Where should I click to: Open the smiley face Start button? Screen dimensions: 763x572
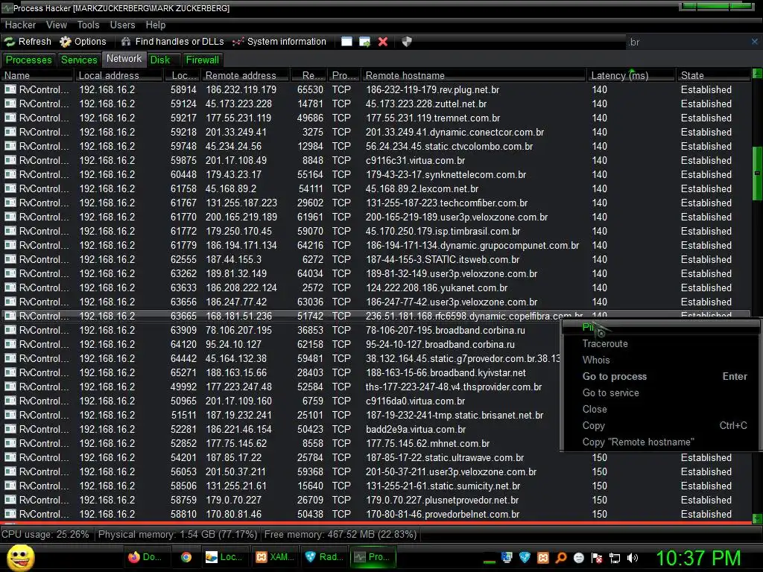19,557
